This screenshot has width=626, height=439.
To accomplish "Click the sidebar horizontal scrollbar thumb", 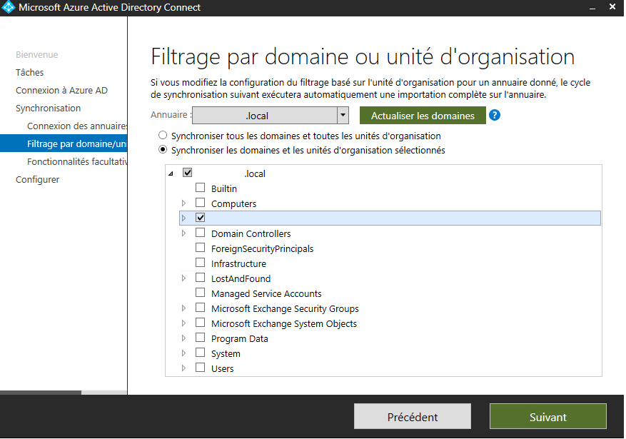I will click(x=40, y=393).
